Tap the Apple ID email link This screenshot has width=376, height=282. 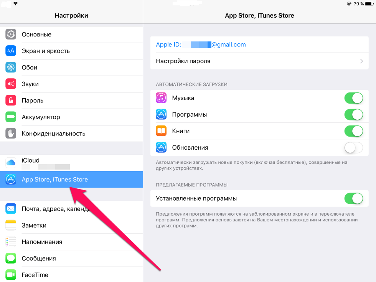201,45
